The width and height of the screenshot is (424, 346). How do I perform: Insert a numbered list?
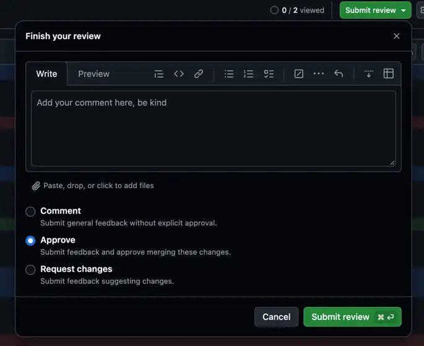pos(248,74)
